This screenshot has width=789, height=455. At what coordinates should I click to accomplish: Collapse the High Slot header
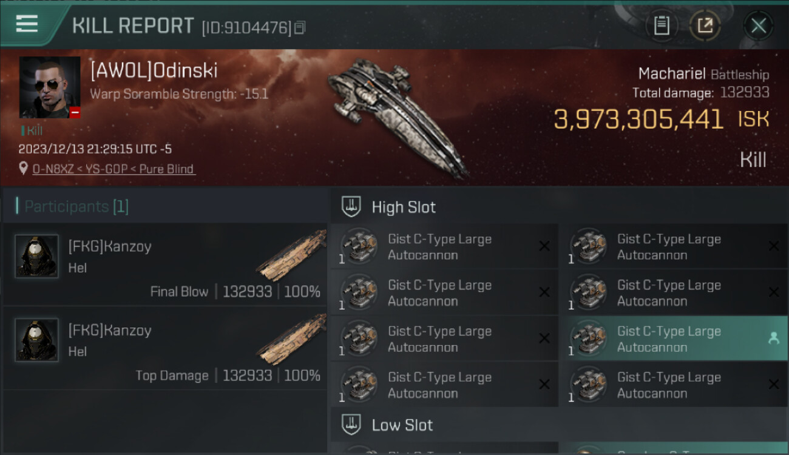[559, 207]
